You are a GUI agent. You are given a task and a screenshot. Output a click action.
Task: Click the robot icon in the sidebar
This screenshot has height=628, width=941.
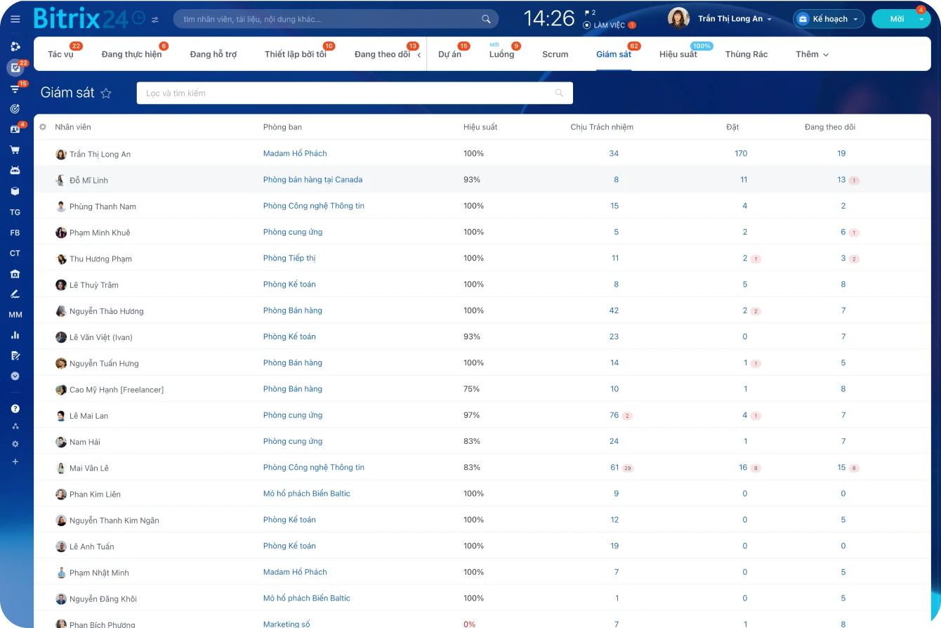(x=15, y=170)
